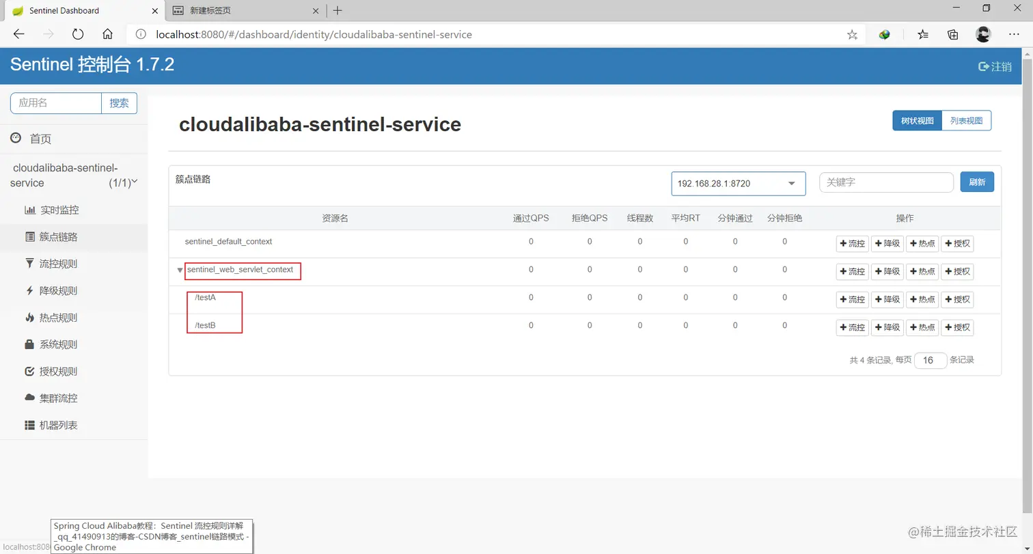
Task: Switch to 列表视图 view
Action: (966, 120)
